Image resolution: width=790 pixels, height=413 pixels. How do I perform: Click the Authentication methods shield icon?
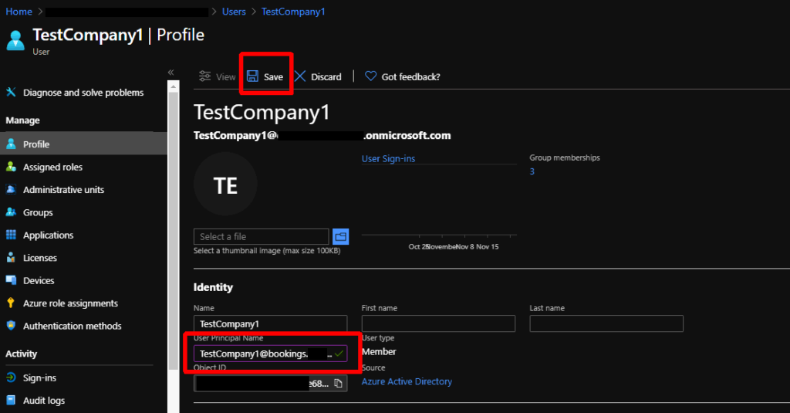click(11, 325)
